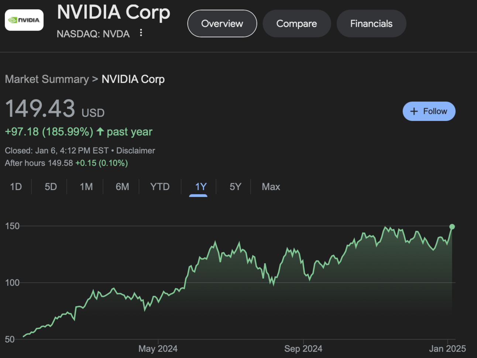Select the 1Y time range
This screenshot has width=477, height=358.
[200, 187]
